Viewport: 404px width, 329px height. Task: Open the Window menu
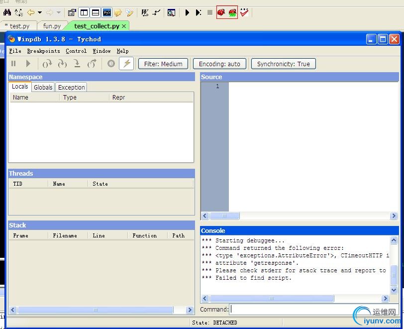pos(102,51)
